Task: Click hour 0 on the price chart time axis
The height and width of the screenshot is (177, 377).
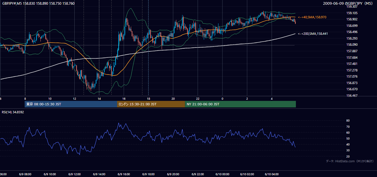Action: pos(222,99)
